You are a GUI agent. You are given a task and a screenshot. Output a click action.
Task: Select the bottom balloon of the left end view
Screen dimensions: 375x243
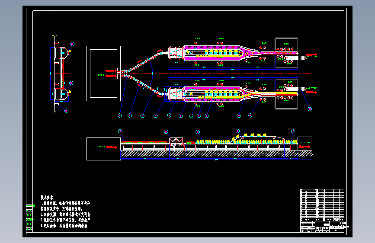coord(67,111)
